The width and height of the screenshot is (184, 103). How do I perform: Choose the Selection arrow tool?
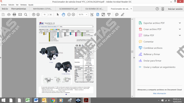[x=58, y=15]
